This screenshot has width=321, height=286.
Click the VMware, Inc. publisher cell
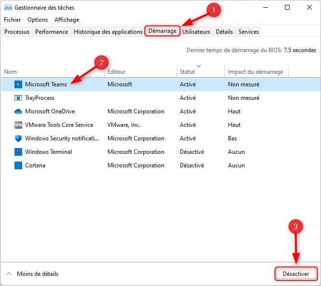point(124,125)
